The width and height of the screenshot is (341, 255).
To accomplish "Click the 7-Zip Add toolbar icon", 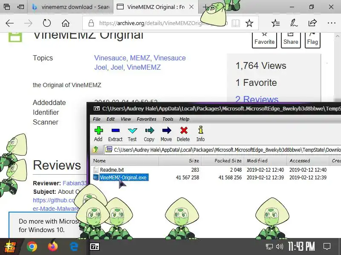I will 98,130.
